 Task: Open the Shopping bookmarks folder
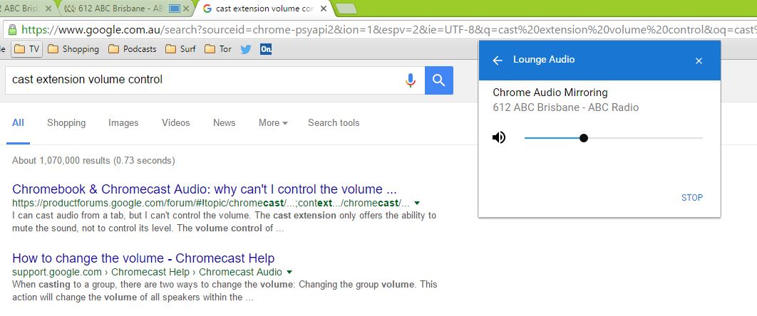(x=73, y=49)
